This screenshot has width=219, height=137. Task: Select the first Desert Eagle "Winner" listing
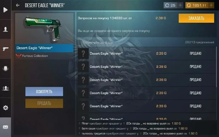147,53
